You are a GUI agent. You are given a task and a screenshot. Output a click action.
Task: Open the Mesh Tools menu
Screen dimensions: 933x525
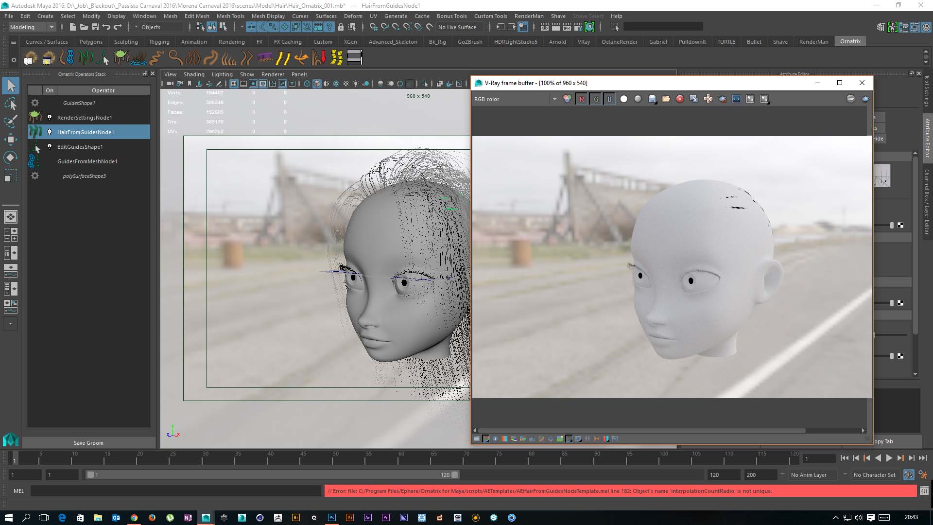coord(230,16)
